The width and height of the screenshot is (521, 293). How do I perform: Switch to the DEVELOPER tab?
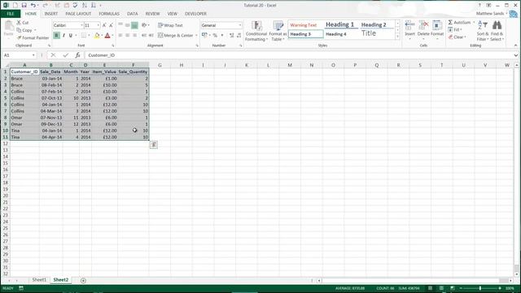click(195, 14)
